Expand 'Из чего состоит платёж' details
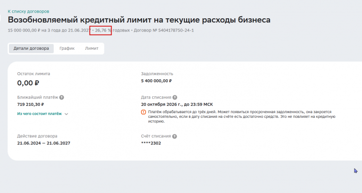Screen dimensions: 362x193 (x=40, y=114)
